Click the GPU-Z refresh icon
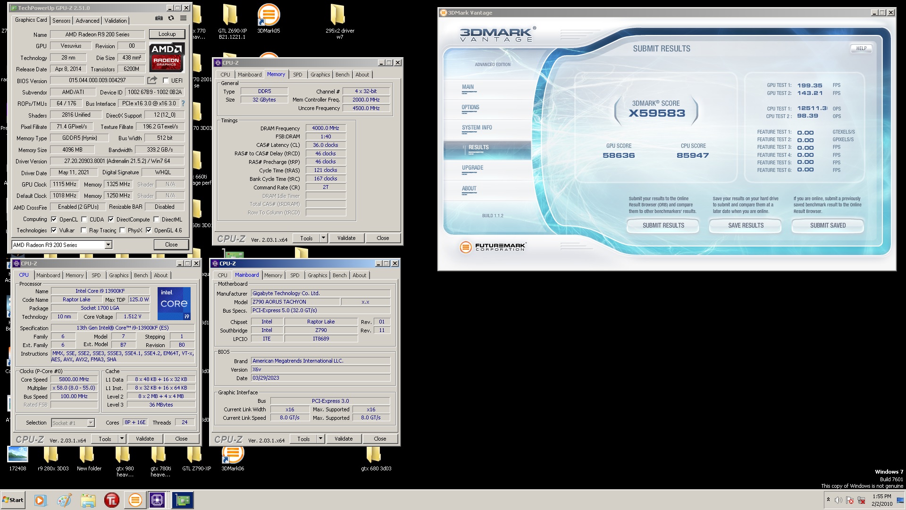906x510 pixels. click(171, 18)
